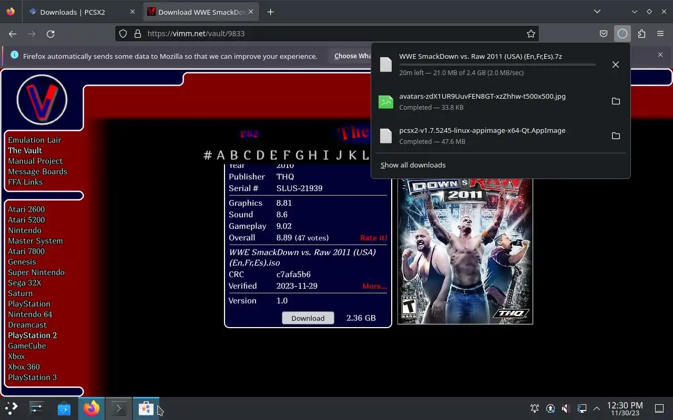Viewport: 673px width, 420px height.
Task: Open The Vault sidebar link
Action: [25, 151]
